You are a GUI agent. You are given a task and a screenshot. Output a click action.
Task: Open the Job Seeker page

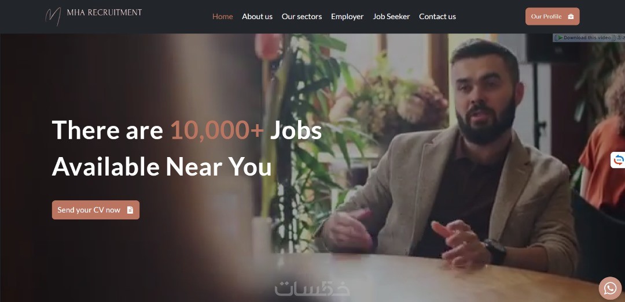[391, 16]
